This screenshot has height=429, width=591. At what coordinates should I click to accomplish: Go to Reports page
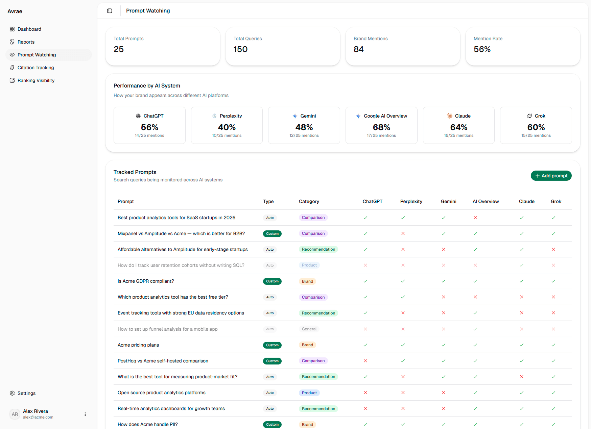pos(49,42)
